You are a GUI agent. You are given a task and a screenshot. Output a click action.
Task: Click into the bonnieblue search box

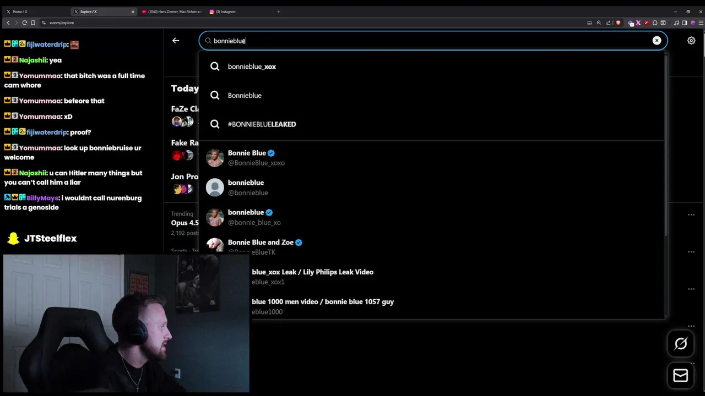click(x=433, y=41)
